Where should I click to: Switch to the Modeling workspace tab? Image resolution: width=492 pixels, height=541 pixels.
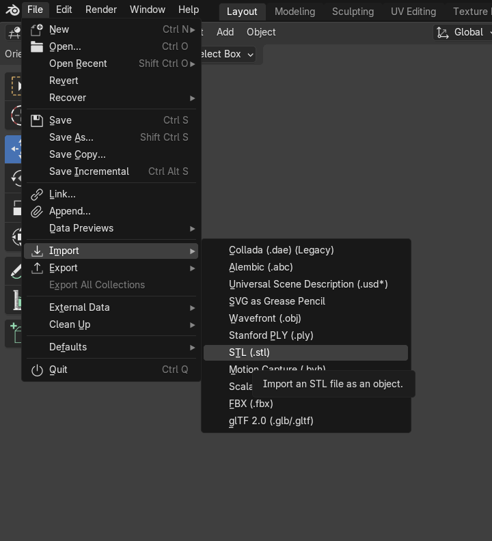(295, 12)
